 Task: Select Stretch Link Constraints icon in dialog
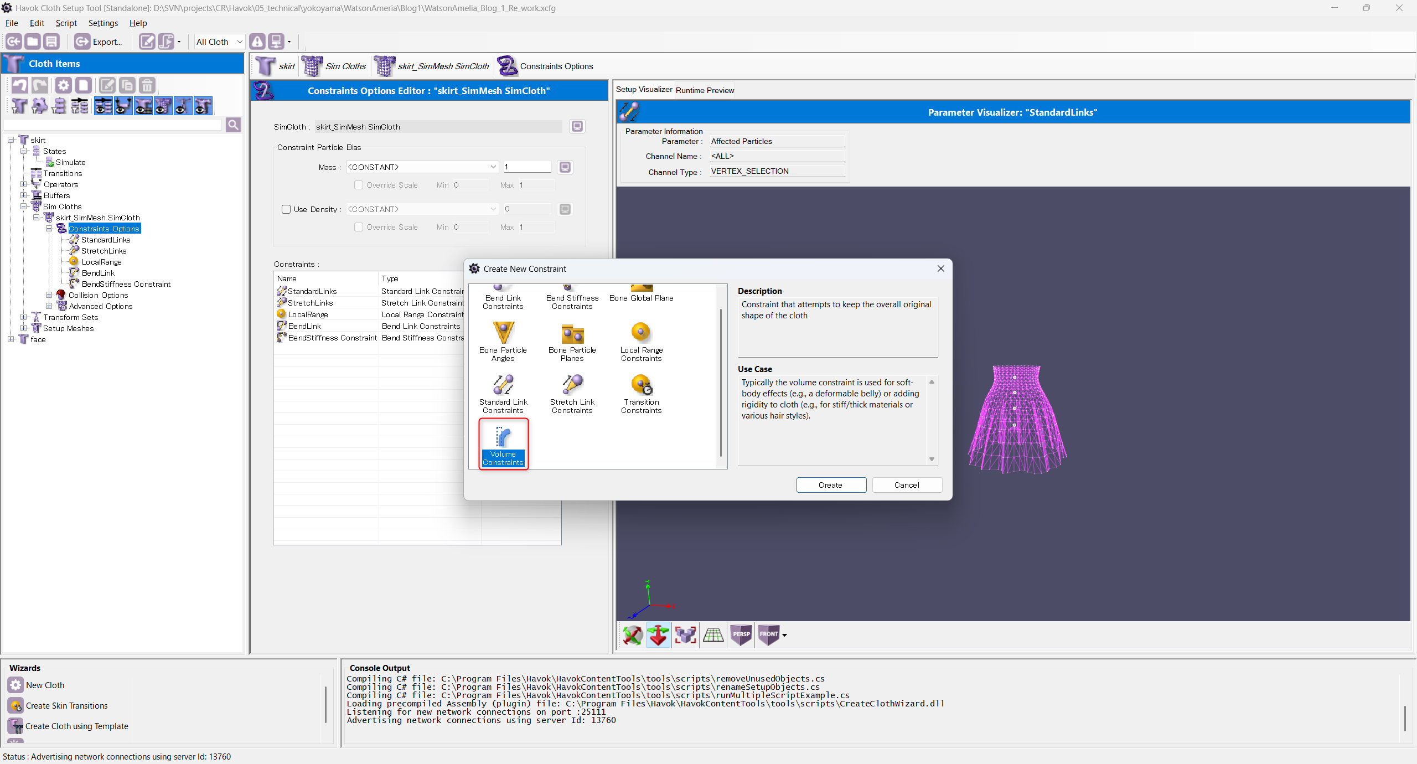[572, 394]
